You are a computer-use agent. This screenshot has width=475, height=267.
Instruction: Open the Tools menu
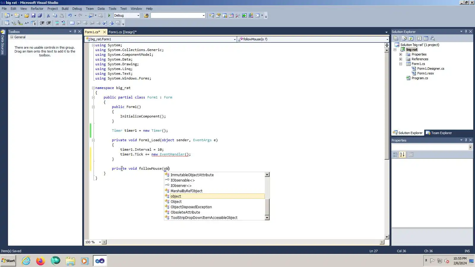click(x=112, y=9)
